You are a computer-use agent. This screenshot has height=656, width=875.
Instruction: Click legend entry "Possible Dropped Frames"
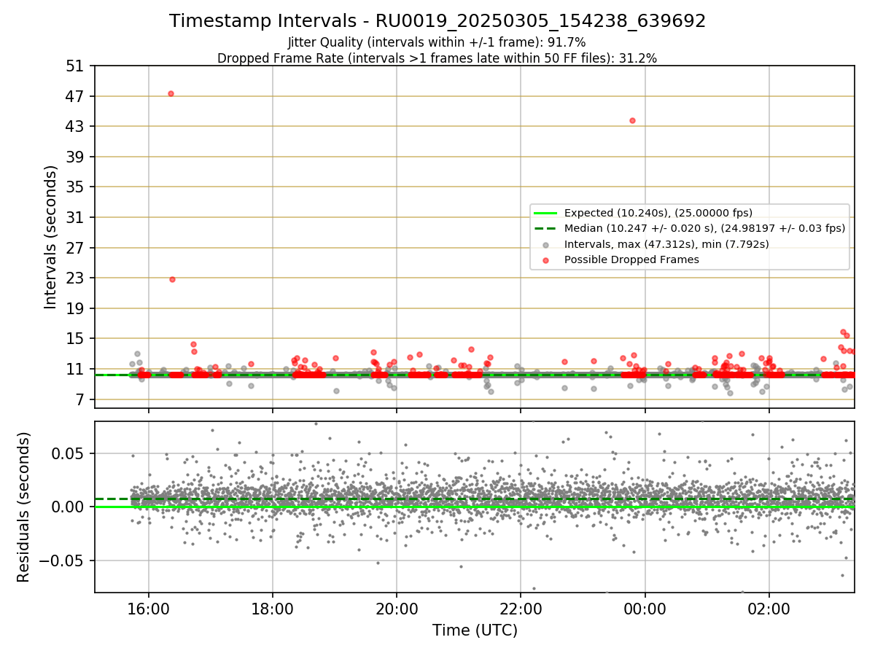click(x=631, y=259)
